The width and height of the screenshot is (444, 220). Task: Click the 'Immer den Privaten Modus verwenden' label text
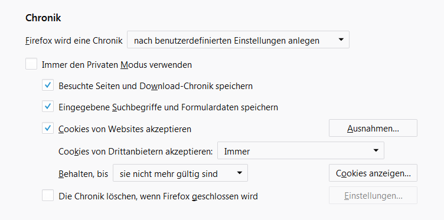coord(117,65)
